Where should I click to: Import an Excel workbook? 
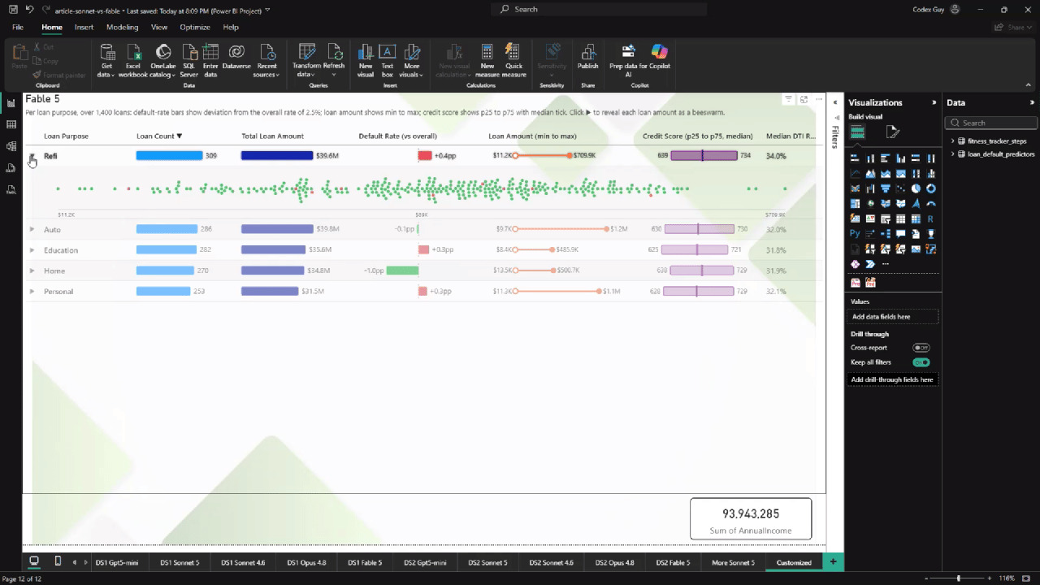coord(133,59)
